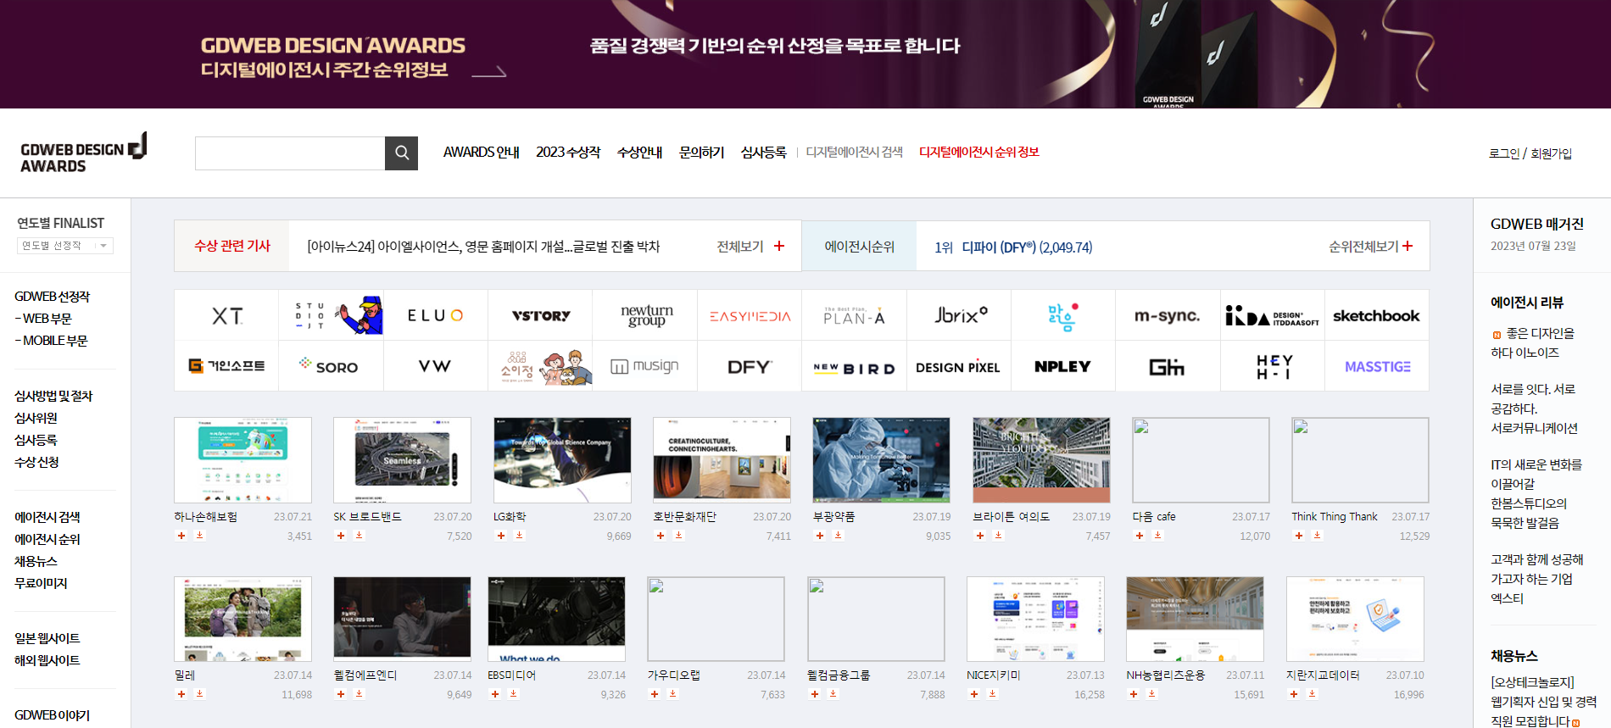Viewport: 1611px width, 728px height.
Task: Click inside the search text field
Action: pyautogui.click(x=290, y=153)
